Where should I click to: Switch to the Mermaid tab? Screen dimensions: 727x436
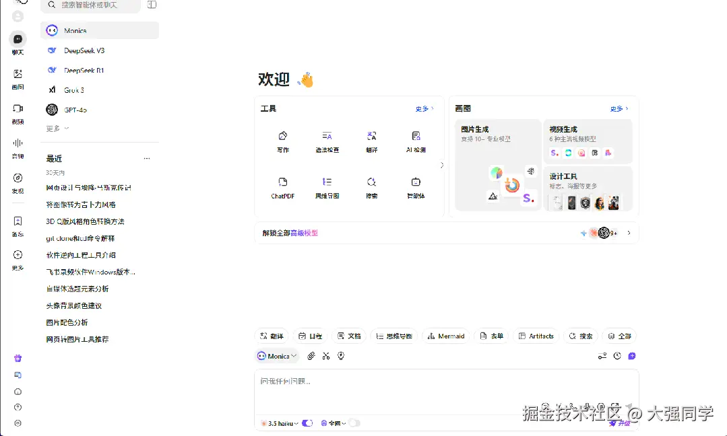click(x=446, y=335)
